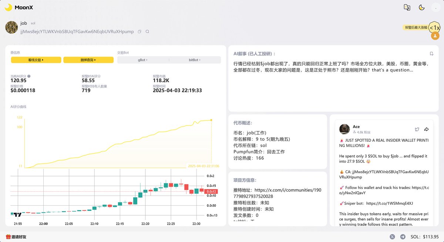Click the 22:20 time axis label
Viewport: 444px width, 242px height.
click(145, 223)
